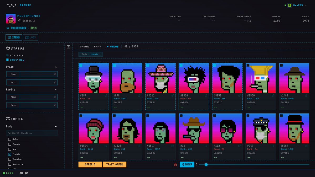Click the Offer 5 button
The height and width of the screenshot is (177, 315).
click(90, 164)
